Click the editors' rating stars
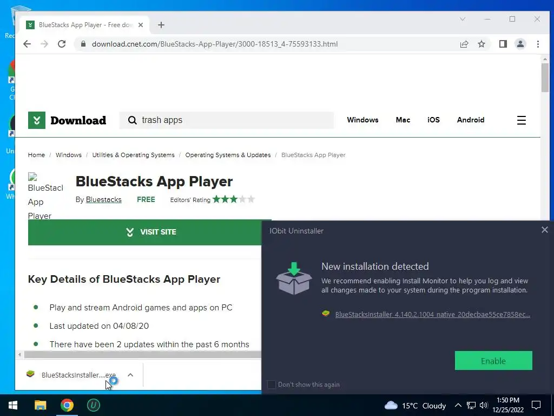 (x=233, y=199)
